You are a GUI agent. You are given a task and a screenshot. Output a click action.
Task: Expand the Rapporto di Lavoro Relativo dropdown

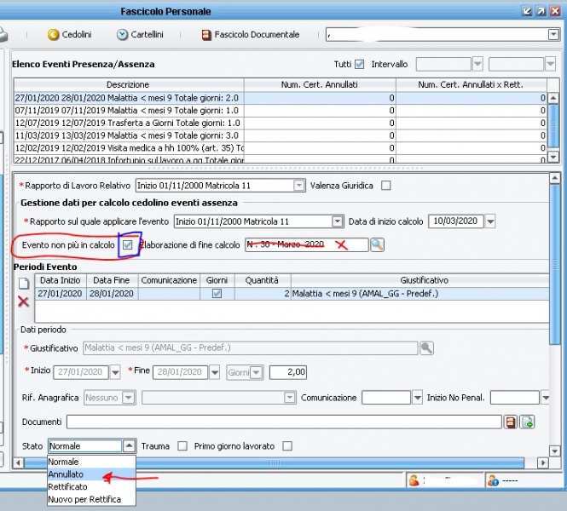(x=299, y=186)
